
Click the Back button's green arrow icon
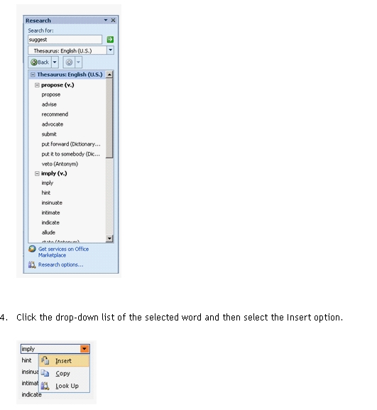pos(33,63)
